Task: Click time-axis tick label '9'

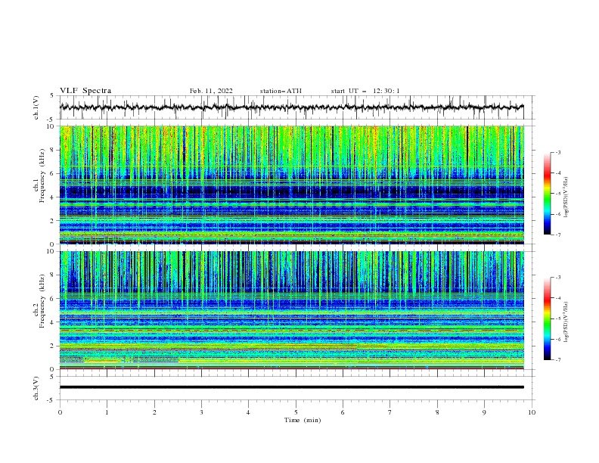Action: point(484,412)
